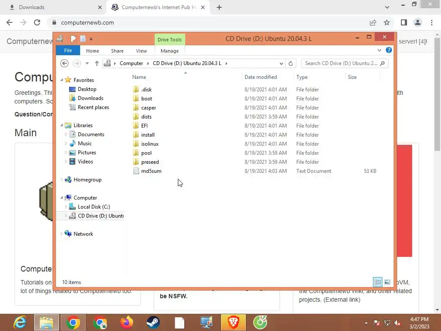The image size is (441, 331).
Task: Open the EFI folder
Action: [x=144, y=125]
